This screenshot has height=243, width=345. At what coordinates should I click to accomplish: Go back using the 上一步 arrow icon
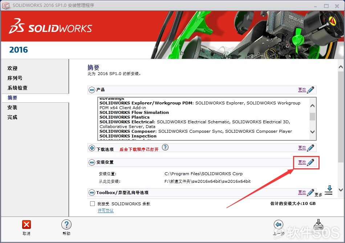pyautogui.click(x=278, y=225)
